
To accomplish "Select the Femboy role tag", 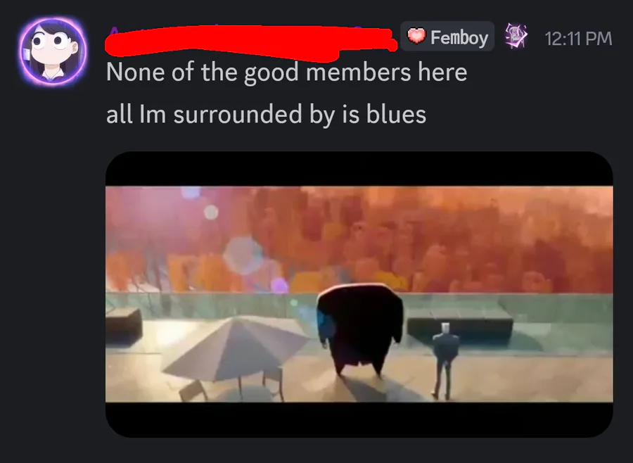I will point(447,37).
